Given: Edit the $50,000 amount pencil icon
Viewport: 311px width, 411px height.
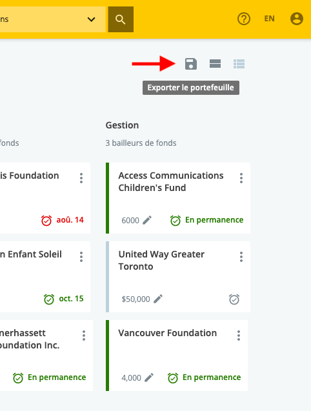Looking at the screenshot, I should [158, 299].
